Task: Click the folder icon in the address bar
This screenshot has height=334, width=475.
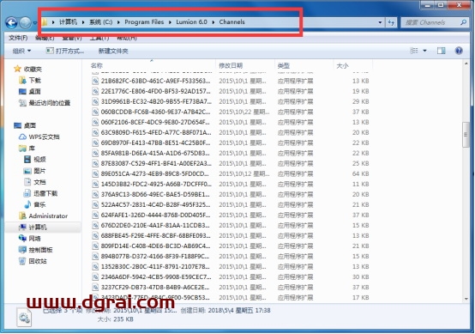Action: (x=45, y=21)
